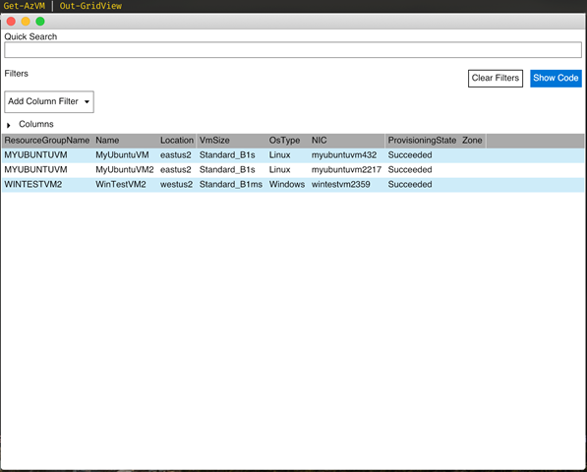
Task: Click eastus2 in the myubuntuvm2217 row
Action: click(x=176, y=169)
